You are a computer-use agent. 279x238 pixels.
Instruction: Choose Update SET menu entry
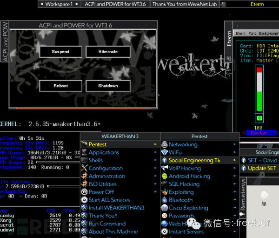259,168
